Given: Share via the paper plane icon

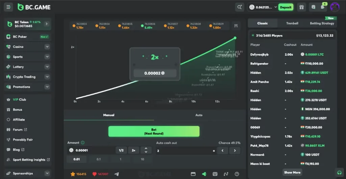Looking at the screenshot, I should pyautogui.click(x=117, y=174).
